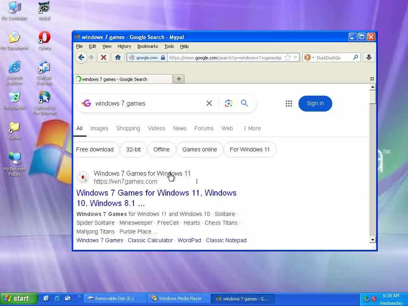
Task: Switch to the Videos results tab
Action: click(x=156, y=128)
